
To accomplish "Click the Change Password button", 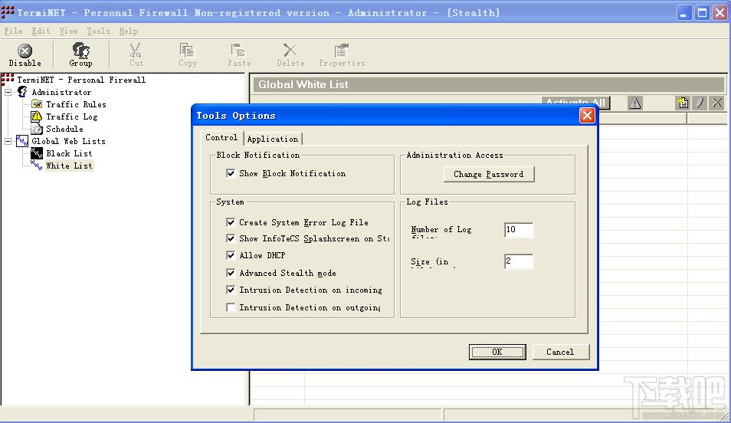I will tap(489, 175).
